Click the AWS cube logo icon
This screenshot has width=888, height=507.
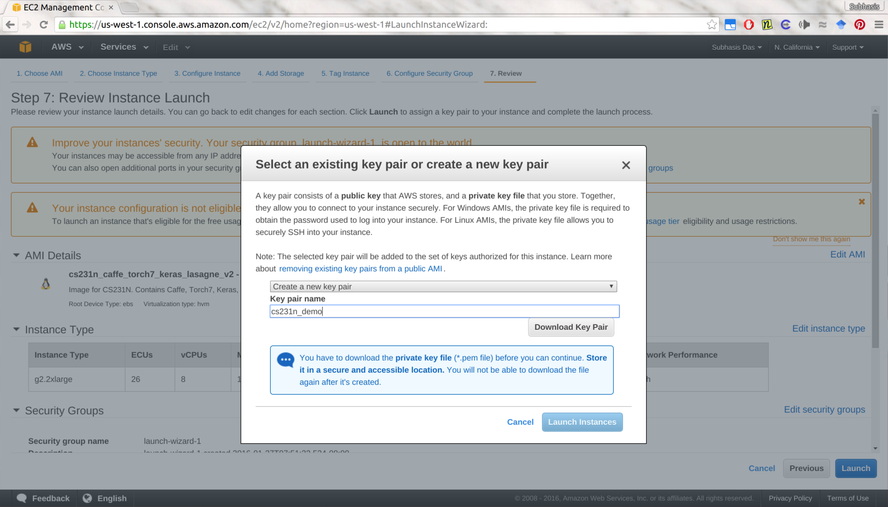(25, 47)
